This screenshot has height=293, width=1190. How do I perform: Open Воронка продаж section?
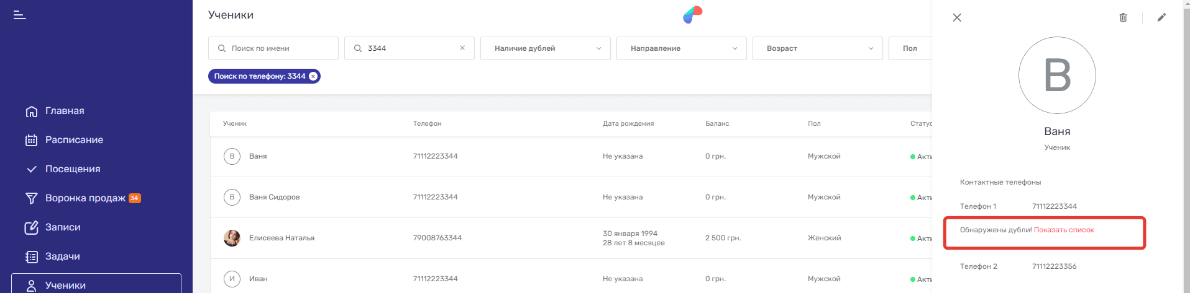(85, 198)
